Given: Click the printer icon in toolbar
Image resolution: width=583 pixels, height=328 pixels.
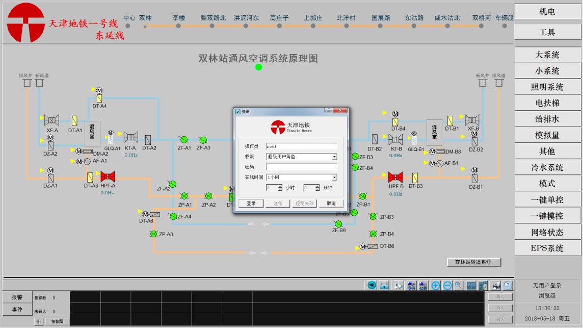Looking at the screenshot, I should pos(496,286).
